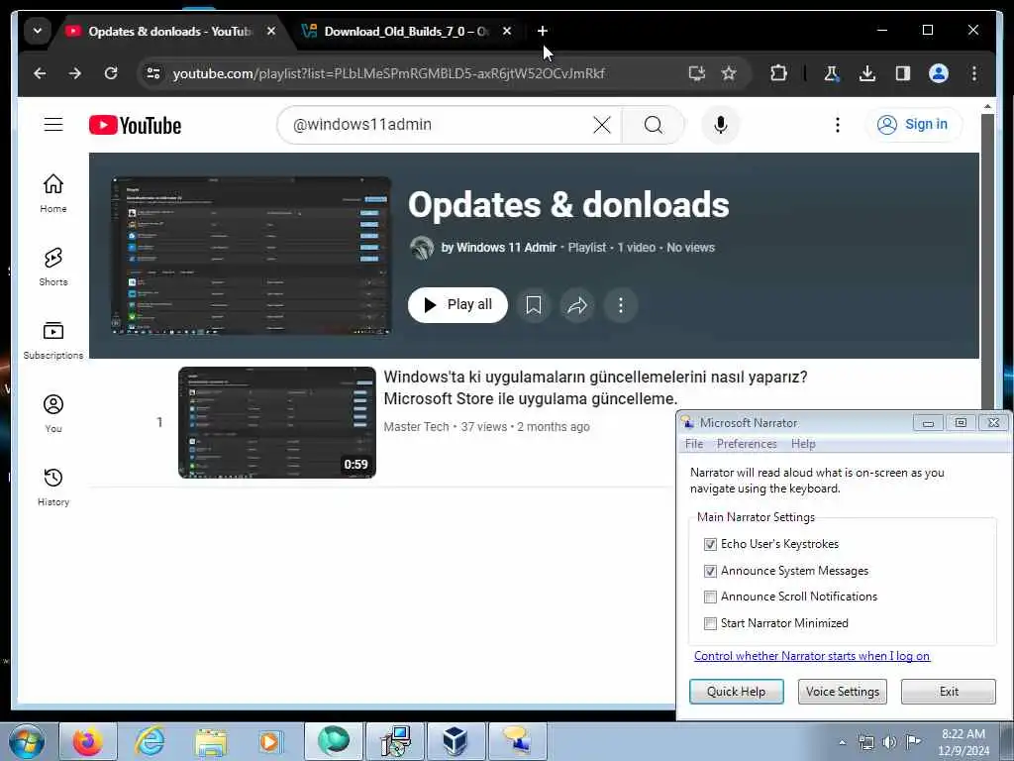This screenshot has height=761, width=1014.
Task: Install app icon in address bar
Action: pos(696,73)
